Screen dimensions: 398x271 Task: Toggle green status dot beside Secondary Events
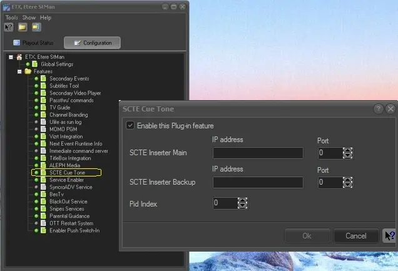36,79
